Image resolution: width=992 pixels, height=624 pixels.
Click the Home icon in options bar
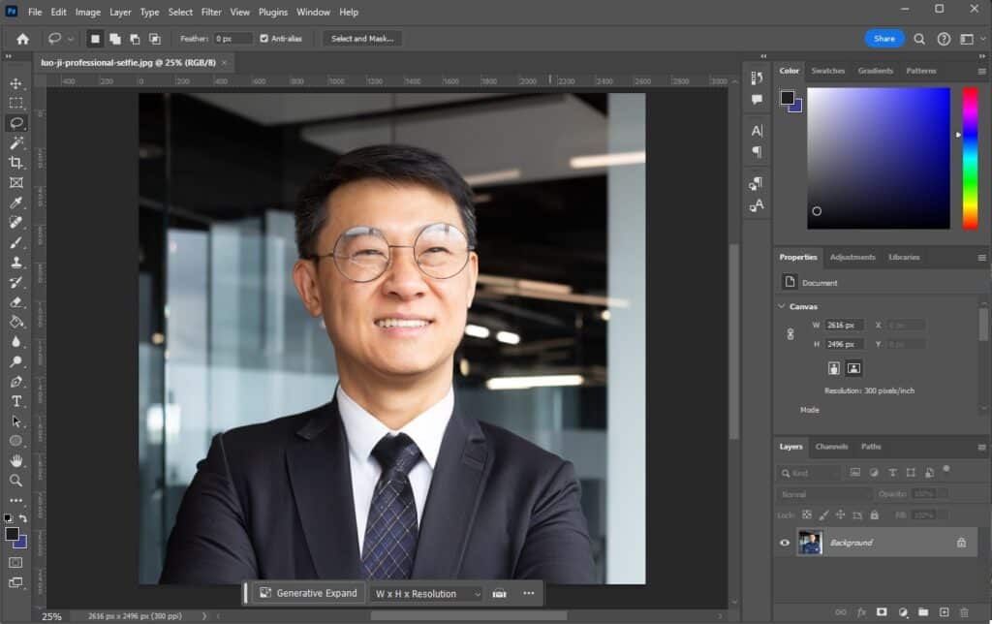[x=22, y=39]
